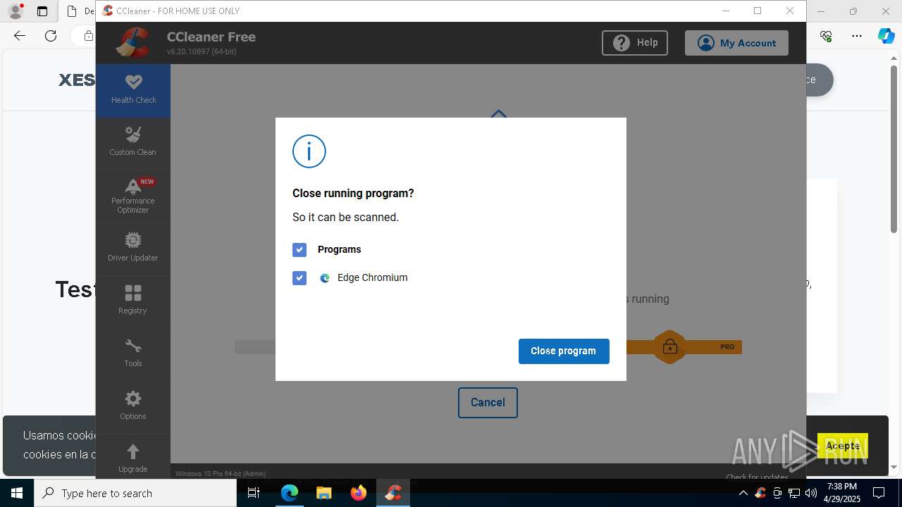The image size is (902, 507).
Task: Cancel the Health Check scan
Action: (488, 403)
